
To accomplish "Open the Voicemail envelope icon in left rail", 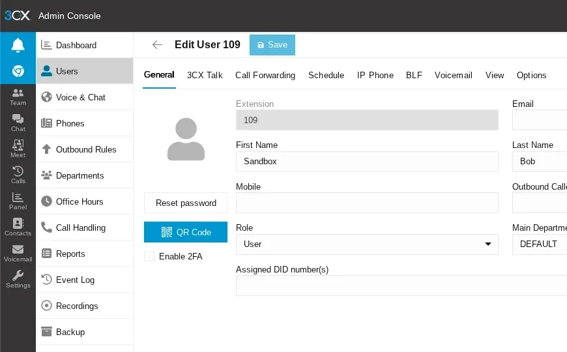I will pyautogui.click(x=18, y=253).
